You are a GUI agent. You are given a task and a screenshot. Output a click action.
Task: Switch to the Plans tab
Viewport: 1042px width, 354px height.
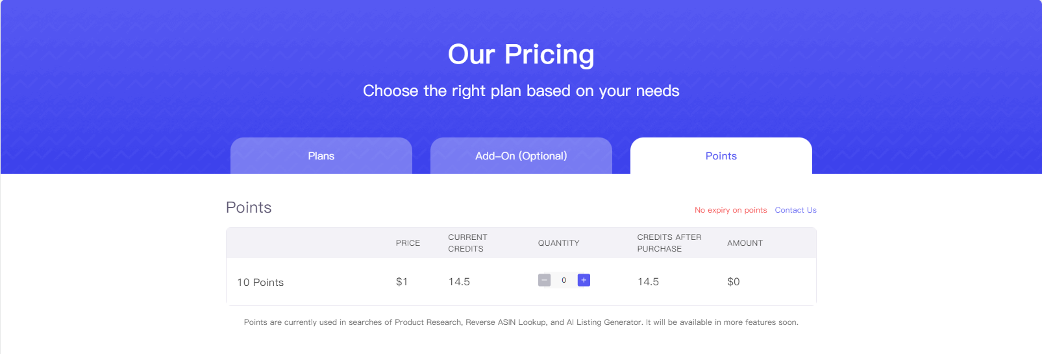(321, 156)
